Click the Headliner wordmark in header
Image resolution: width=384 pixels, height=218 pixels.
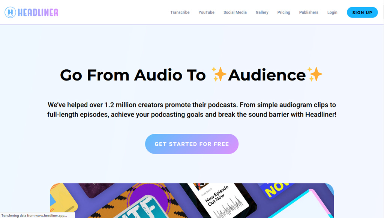tap(38, 12)
